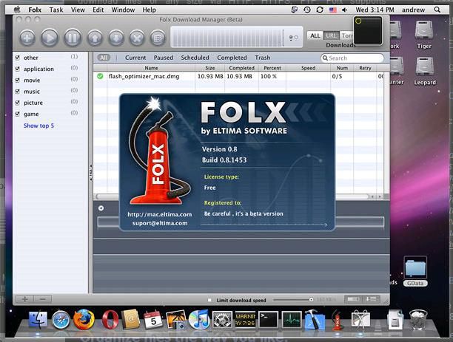Start downloads with the Play toolbar button
The height and width of the screenshot is (342, 453).
(x=50, y=38)
